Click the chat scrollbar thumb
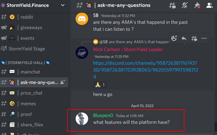 (x=216, y=127)
